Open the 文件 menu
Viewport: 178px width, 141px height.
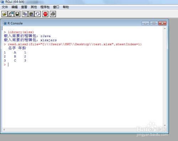pos(5,7)
